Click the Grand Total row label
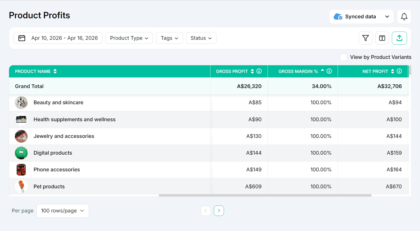The height and width of the screenshot is (231, 420). click(29, 86)
